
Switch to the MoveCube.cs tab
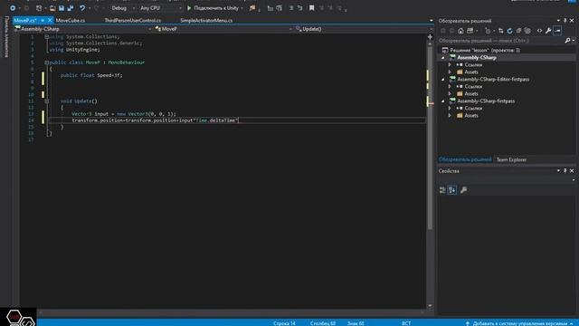pyautogui.click(x=71, y=20)
